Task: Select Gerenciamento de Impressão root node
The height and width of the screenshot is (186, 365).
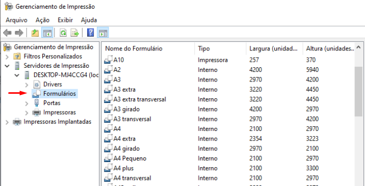Action: (54, 47)
